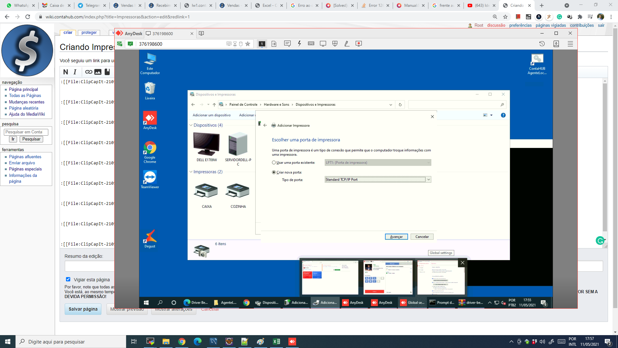Screen dimensions: 618x348
Task: Open AnyDesk file transfer icon
Action: pyautogui.click(x=274, y=44)
